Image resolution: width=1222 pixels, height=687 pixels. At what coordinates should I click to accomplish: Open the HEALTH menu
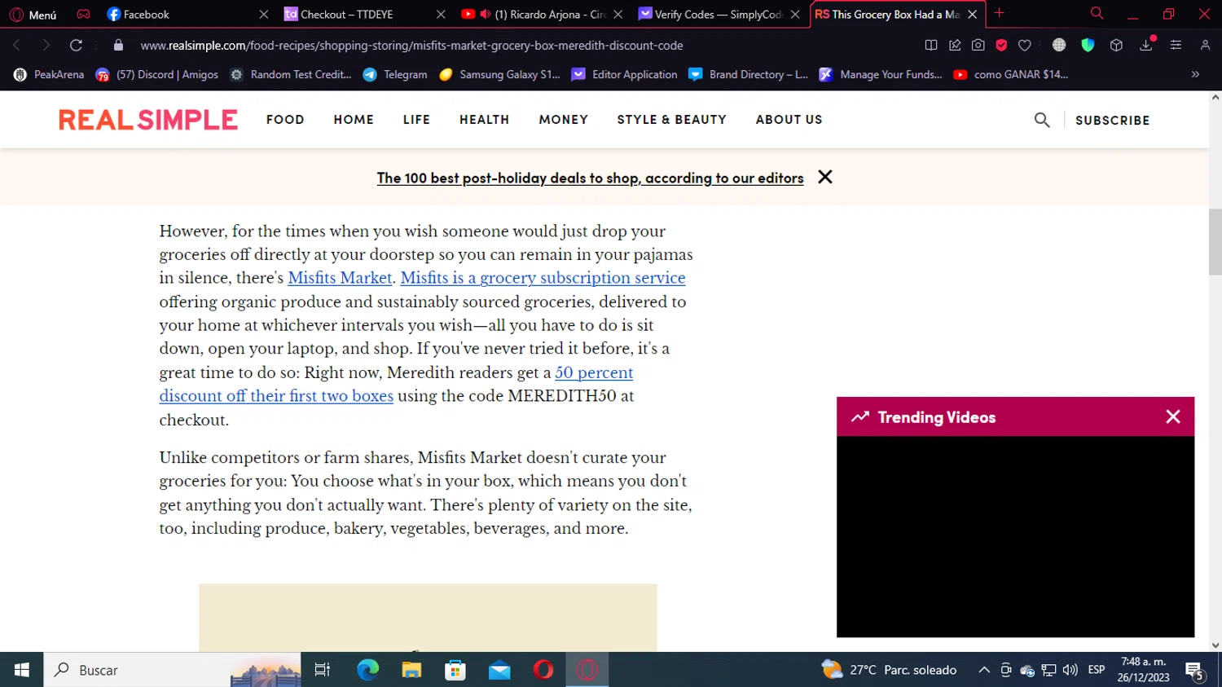pyautogui.click(x=484, y=120)
